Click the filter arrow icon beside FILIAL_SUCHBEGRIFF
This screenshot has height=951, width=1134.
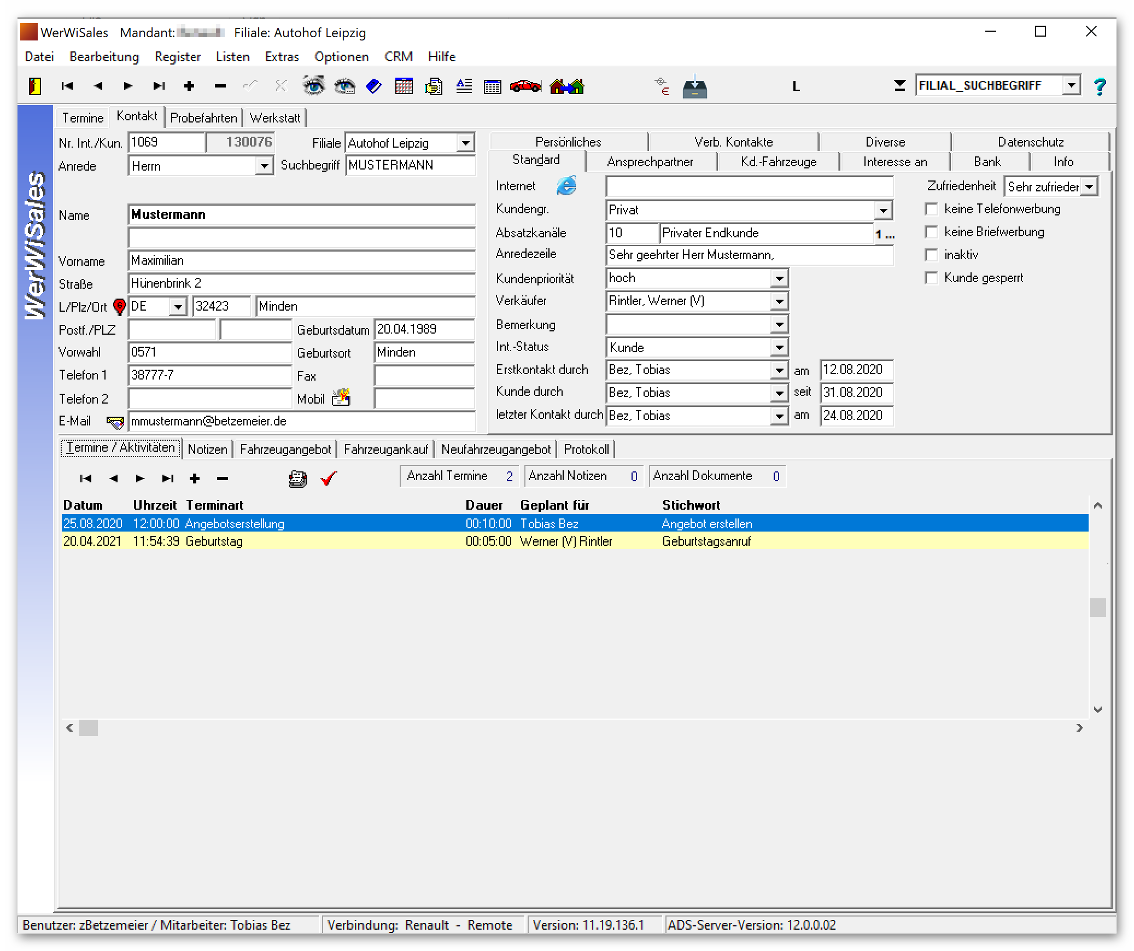(899, 85)
